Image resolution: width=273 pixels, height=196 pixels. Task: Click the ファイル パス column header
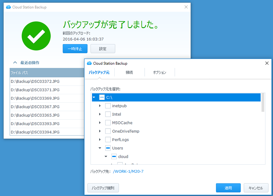[47, 73]
